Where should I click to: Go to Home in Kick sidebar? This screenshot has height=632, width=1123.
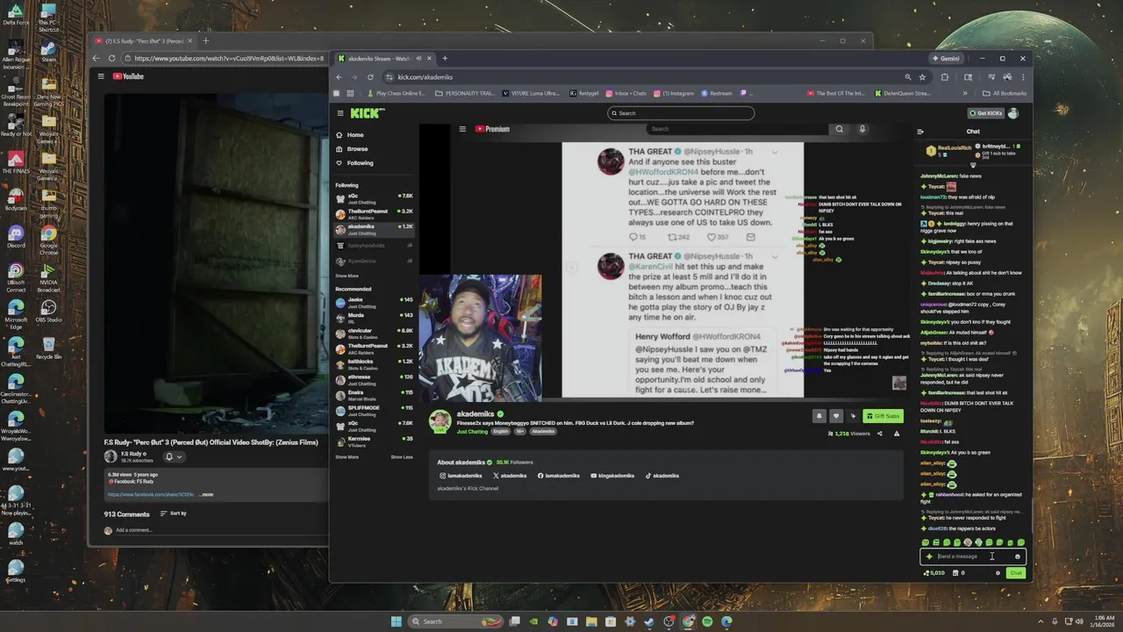pyautogui.click(x=354, y=135)
